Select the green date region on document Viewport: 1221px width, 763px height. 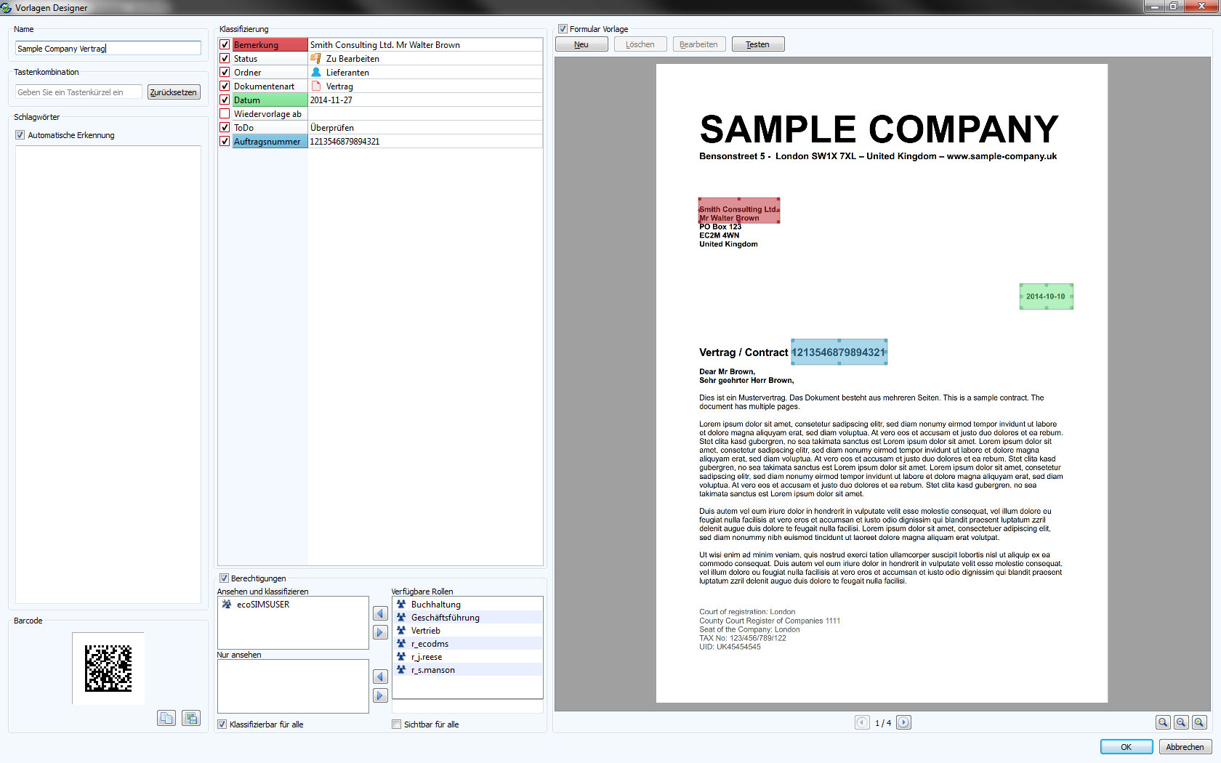(1046, 296)
